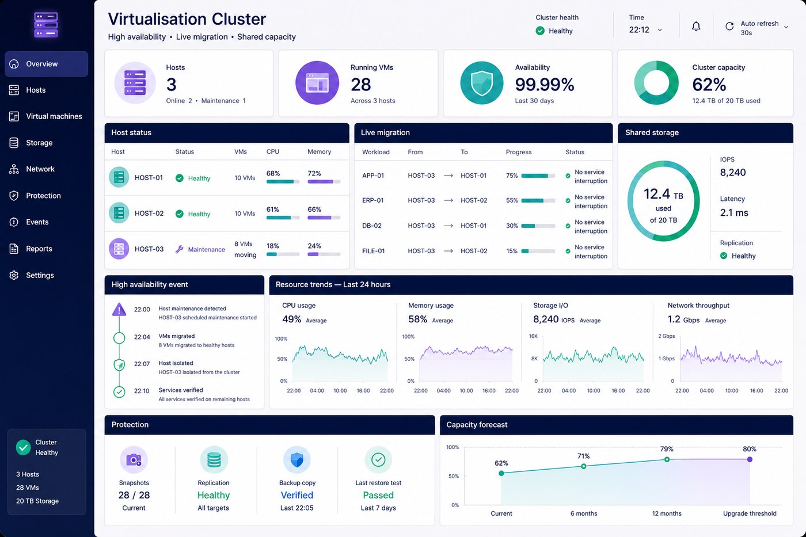Click the HOST-01 green Healthy check icon
The image size is (806, 537).
point(180,178)
